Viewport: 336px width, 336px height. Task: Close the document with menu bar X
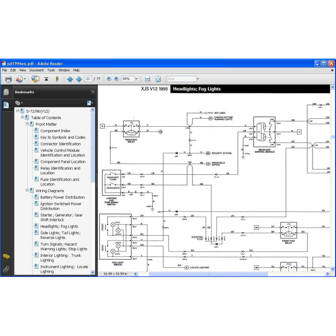click(332, 70)
